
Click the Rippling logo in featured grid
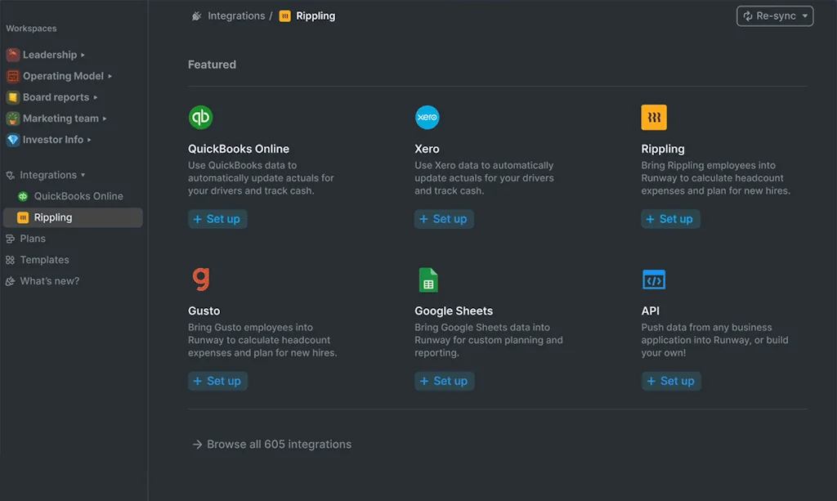(654, 118)
